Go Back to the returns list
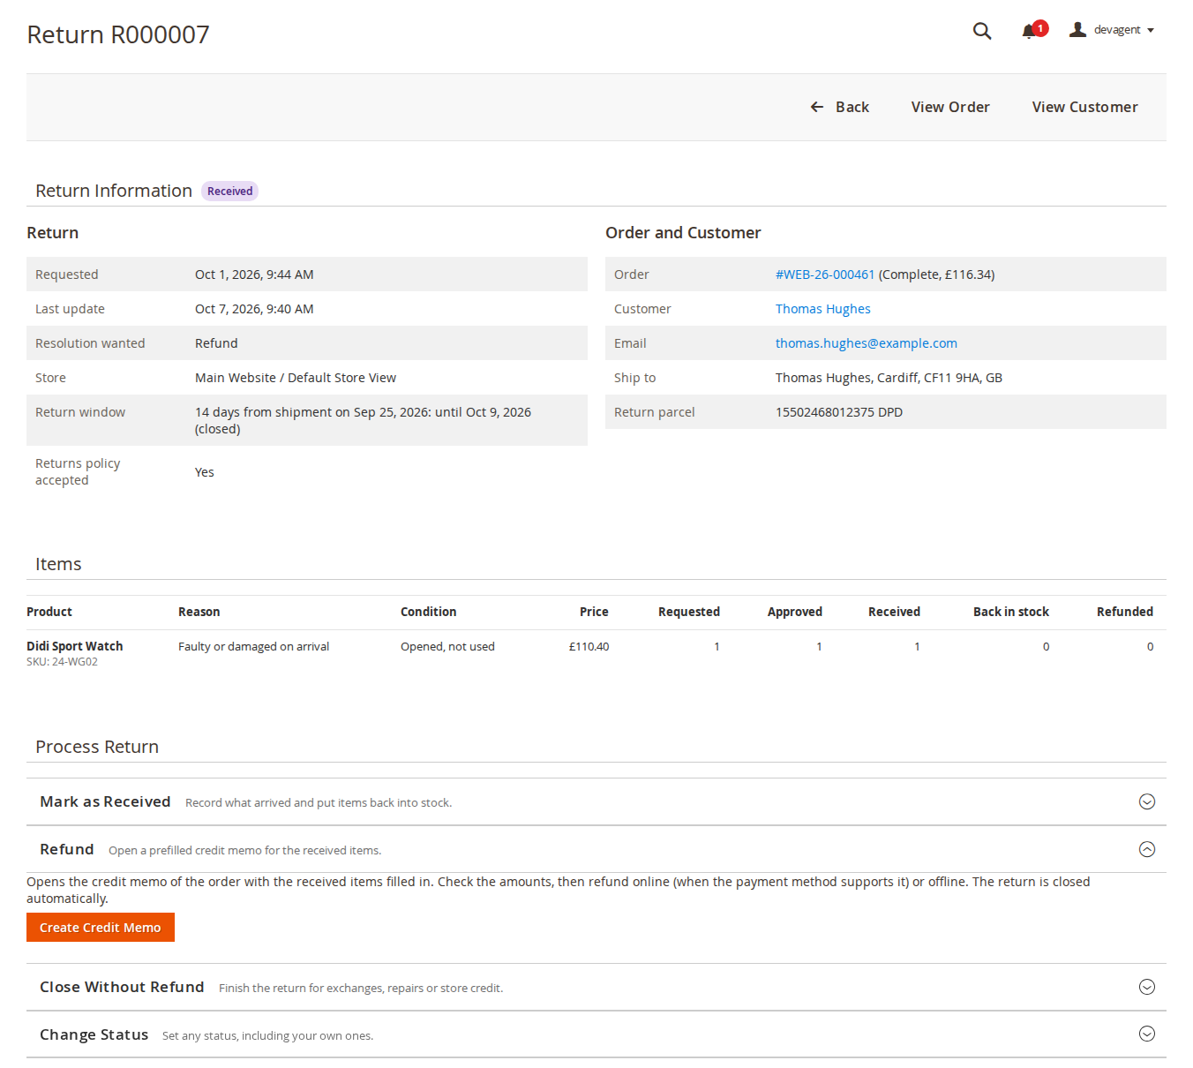This screenshot has height=1068, width=1193. pos(840,107)
